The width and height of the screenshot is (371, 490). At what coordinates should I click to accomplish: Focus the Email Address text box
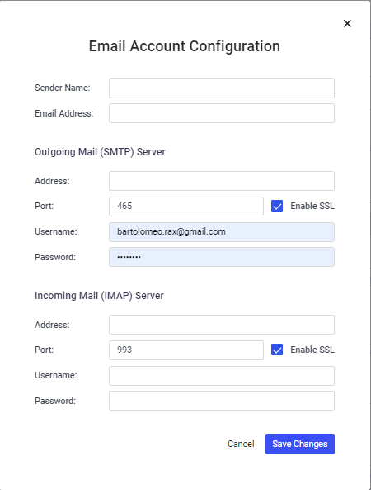click(222, 113)
